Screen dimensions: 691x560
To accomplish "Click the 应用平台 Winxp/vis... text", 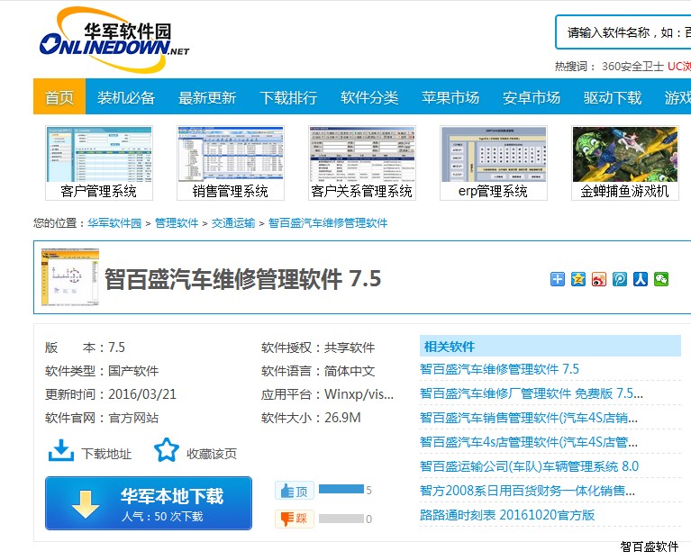I will tap(327, 394).
